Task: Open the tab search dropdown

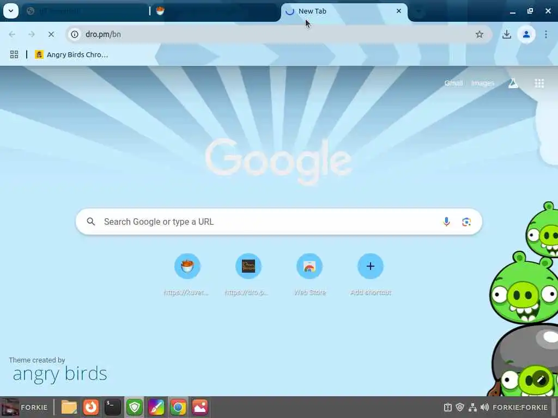Action: pyautogui.click(x=11, y=11)
